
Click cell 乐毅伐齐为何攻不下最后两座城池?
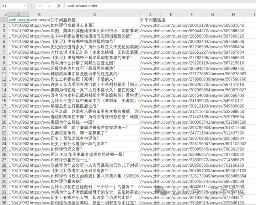coord(95,68)
